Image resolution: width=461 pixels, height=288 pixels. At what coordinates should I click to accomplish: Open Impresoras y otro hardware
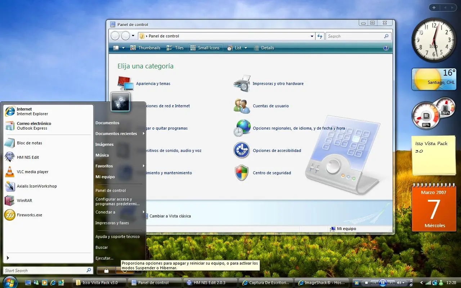(269, 84)
